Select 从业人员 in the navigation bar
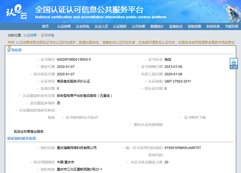The image size is (241, 173). click(x=101, y=26)
